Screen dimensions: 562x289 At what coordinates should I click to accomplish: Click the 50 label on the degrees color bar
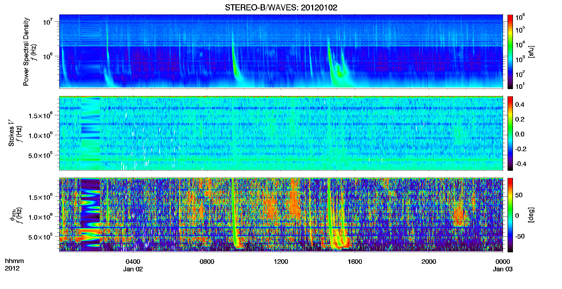coord(519,195)
